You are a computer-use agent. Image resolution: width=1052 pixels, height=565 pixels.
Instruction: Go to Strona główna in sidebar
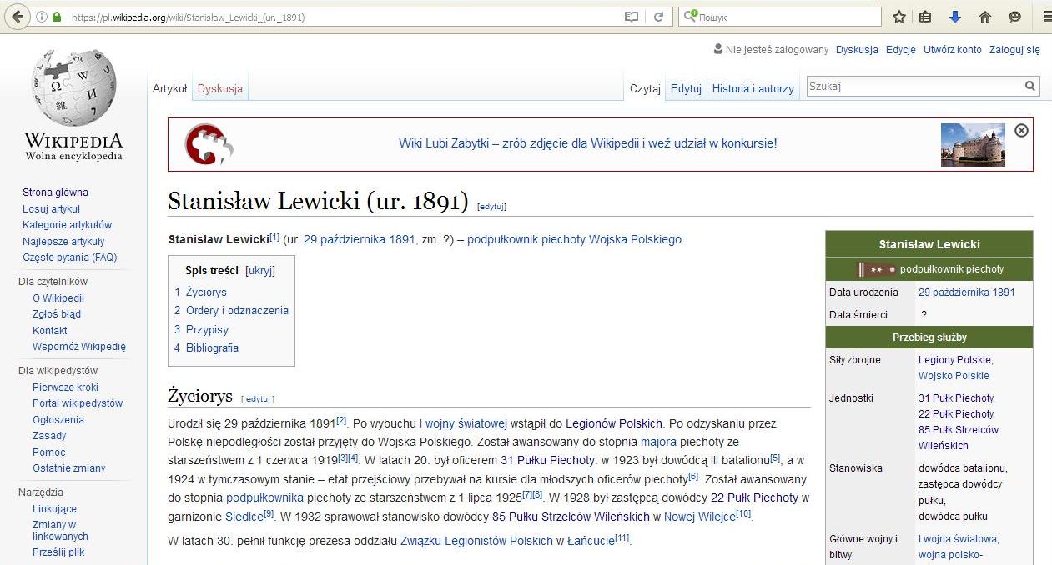(55, 192)
